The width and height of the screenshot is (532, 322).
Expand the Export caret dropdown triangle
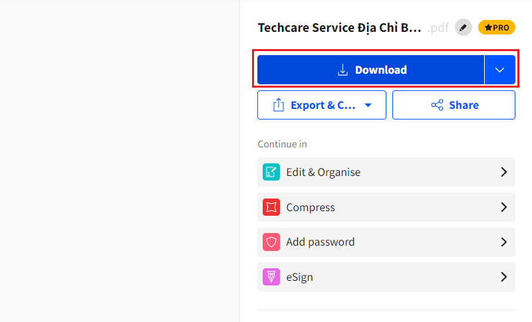point(367,105)
